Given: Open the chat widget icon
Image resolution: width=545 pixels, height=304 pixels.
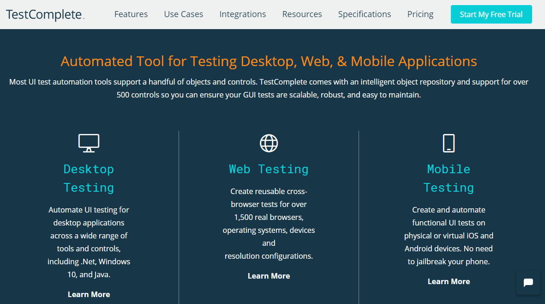Looking at the screenshot, I should click(x=528, y=283).
